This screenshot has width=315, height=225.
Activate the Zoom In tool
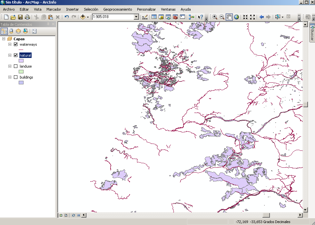(x=215, y=17)
